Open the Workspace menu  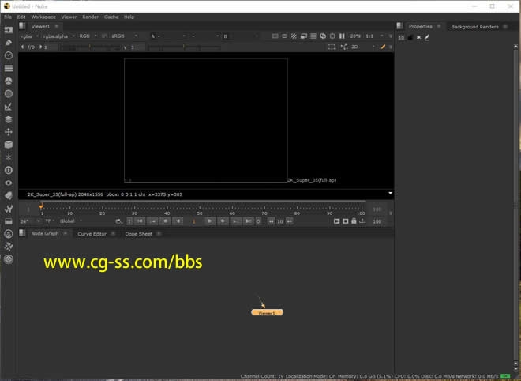click(x=43, y=17)
